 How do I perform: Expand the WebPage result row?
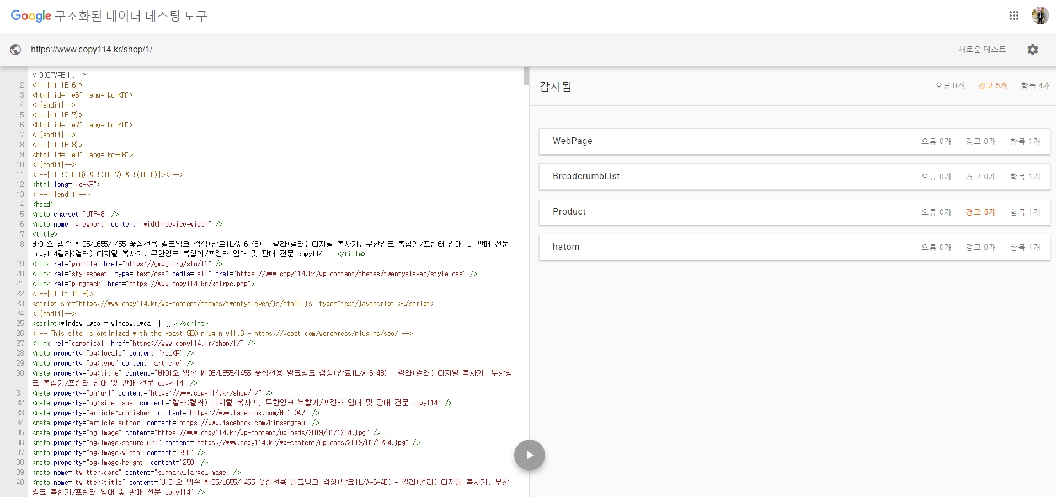coord(794,141)
